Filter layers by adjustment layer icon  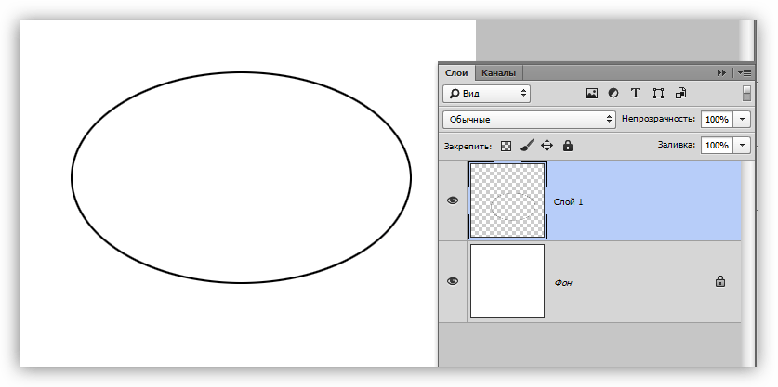click(613, 94)
